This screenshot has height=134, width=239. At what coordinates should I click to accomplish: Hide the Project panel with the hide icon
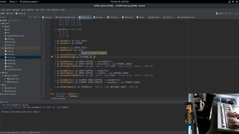39,17
